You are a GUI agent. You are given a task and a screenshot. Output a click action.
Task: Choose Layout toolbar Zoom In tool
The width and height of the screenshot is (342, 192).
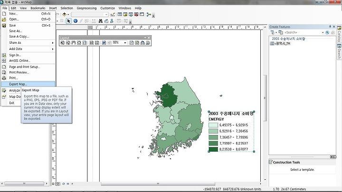point(63,43)
